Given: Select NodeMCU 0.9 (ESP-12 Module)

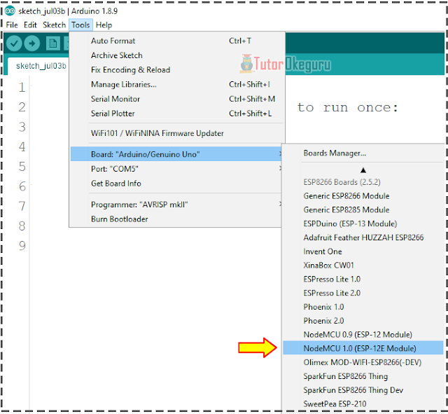Looking at the screenshot, I should click(363, 335).
